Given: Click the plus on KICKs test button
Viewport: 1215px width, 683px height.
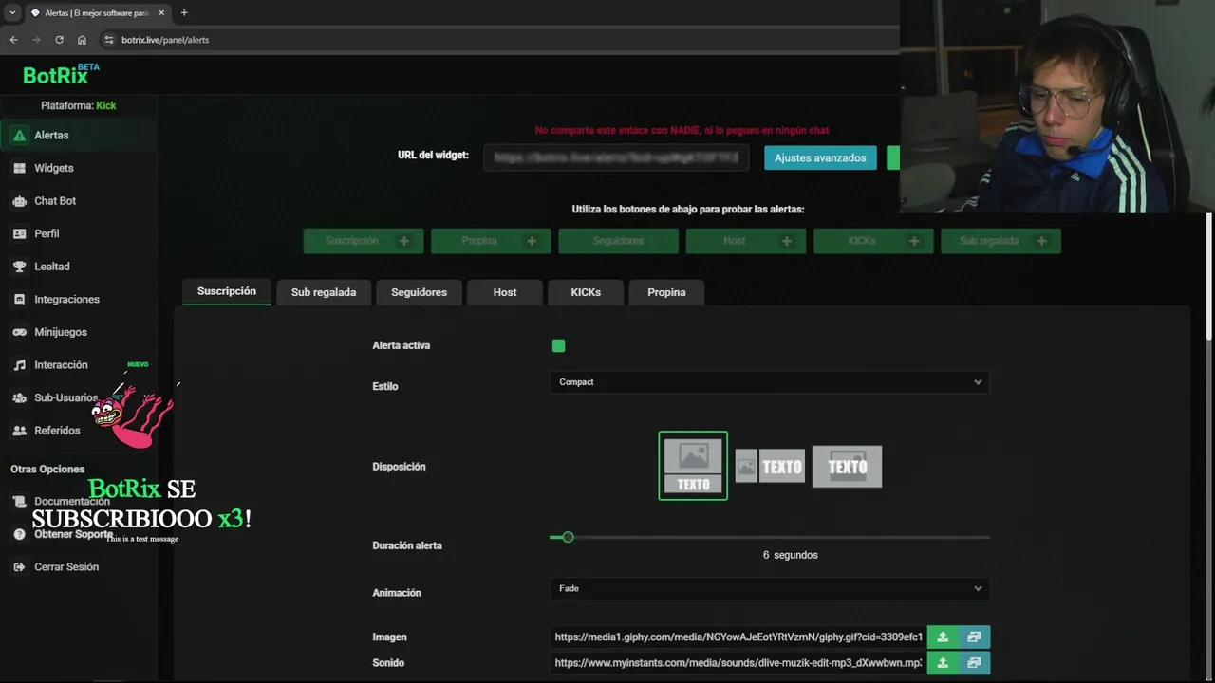Looking at the screenshot, I should tap(914, 241).
